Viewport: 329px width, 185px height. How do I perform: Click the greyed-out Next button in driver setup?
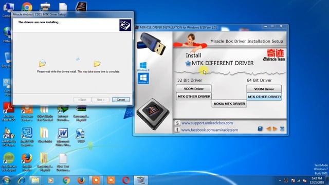click(x=101, y=100)
